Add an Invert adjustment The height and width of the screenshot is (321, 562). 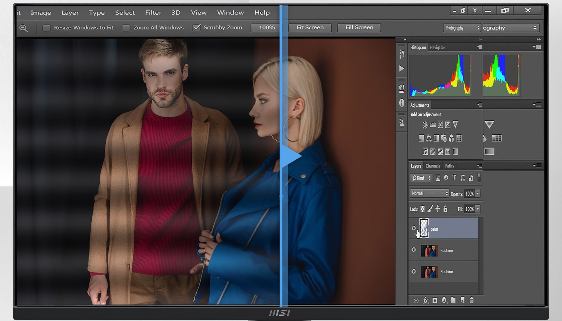[425, 152]
